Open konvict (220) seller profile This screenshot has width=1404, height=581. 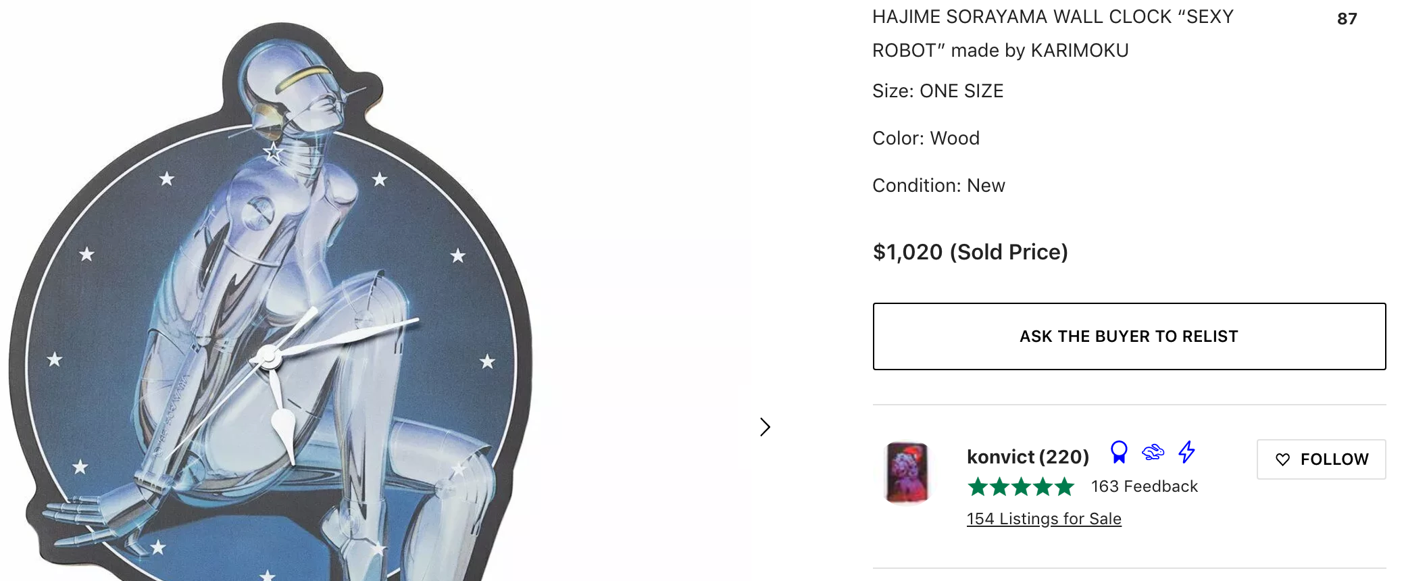coord(1028,457)
